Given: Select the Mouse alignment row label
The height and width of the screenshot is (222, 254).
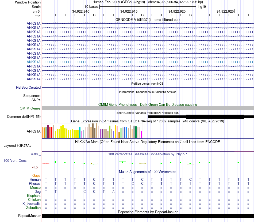Looking at the screenshot, I should [35, 188].
